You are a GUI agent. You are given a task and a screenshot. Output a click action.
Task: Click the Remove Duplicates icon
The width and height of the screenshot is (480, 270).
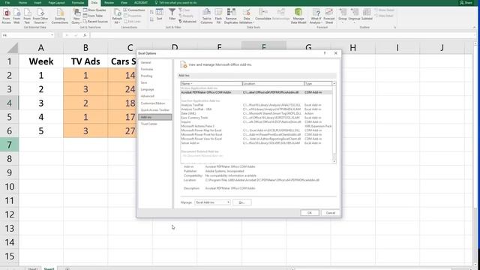(231, 16)
